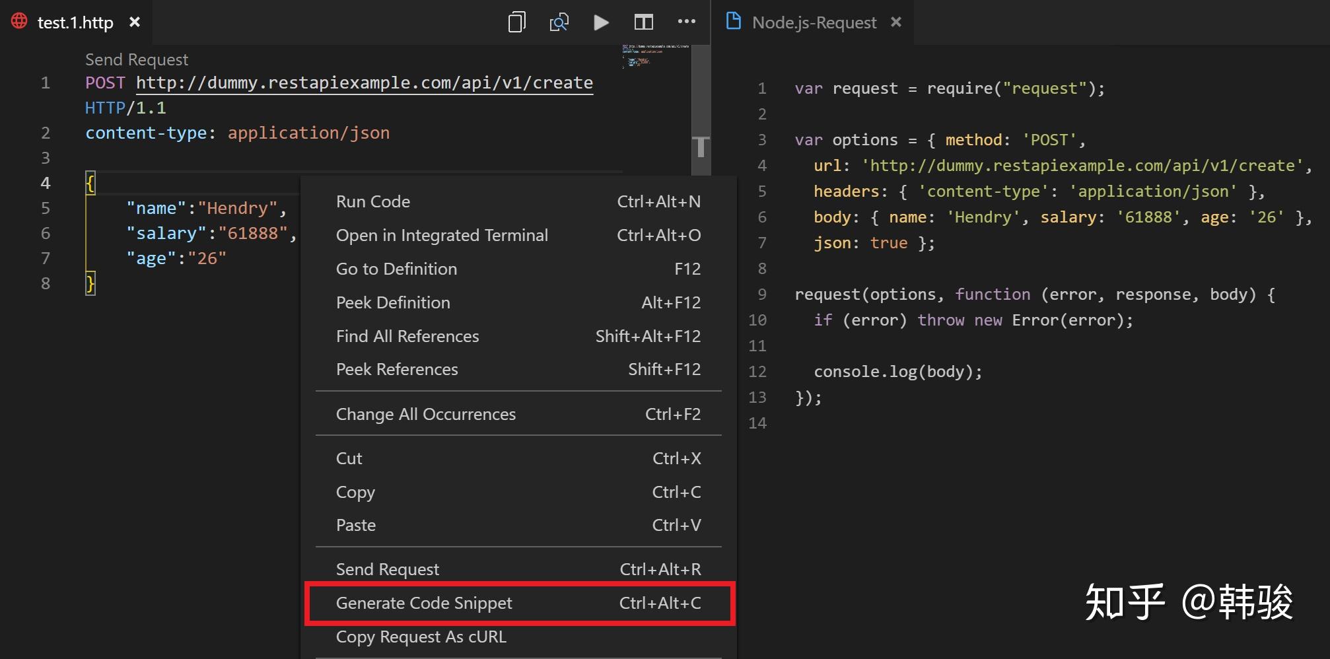
Task: Choose Generate Code Snippet from the menu
Action: (x=423, y=602)
